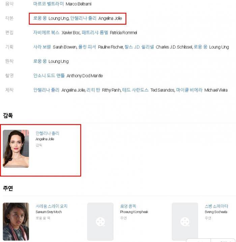Open the Sareum Srey Moch cast photo
This screenshot has height=242, width=236.
point(16,221)
